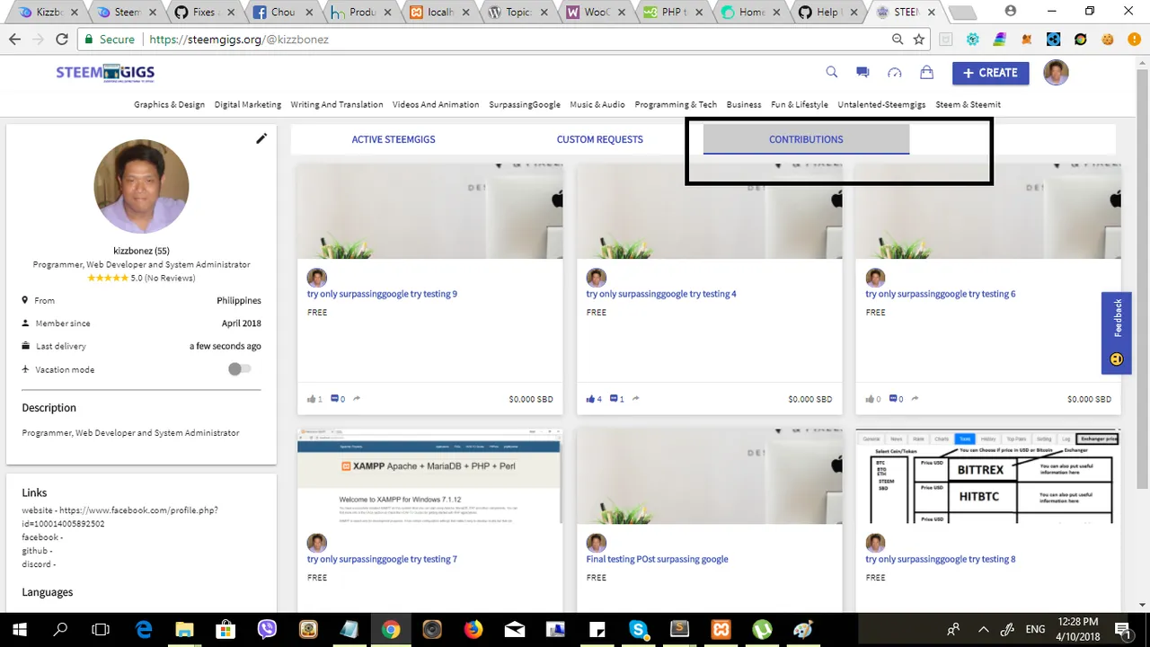Open 'try only surpassinggoogle try testing 9' link
This screenshot has width=1150, height=647.
[382, 294]
